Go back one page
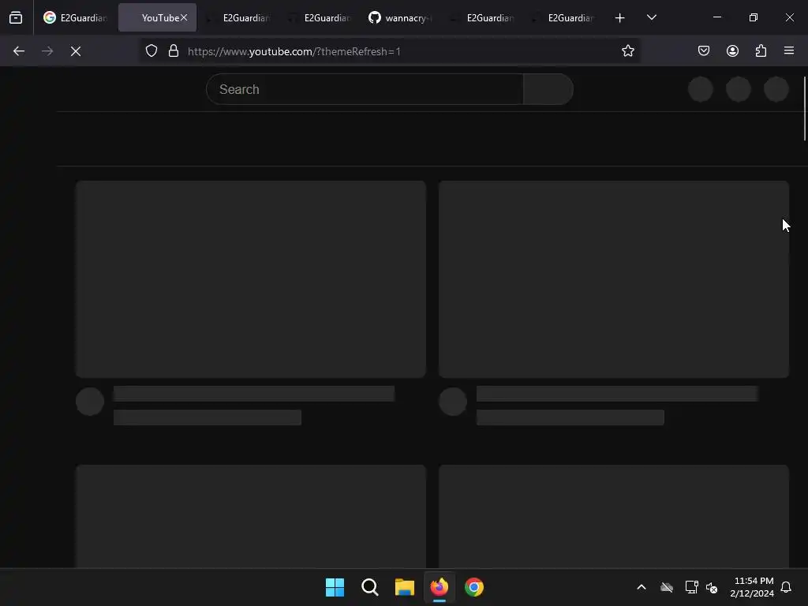This screenshot has height=606, width=808. pos(19,51)
